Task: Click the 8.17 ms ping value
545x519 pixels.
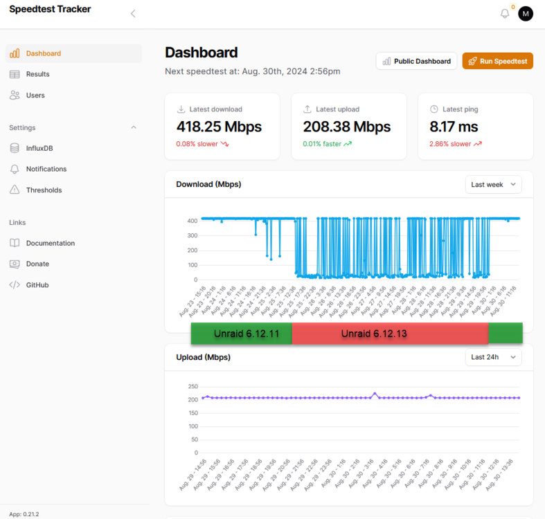Action: tap(454, 127)
